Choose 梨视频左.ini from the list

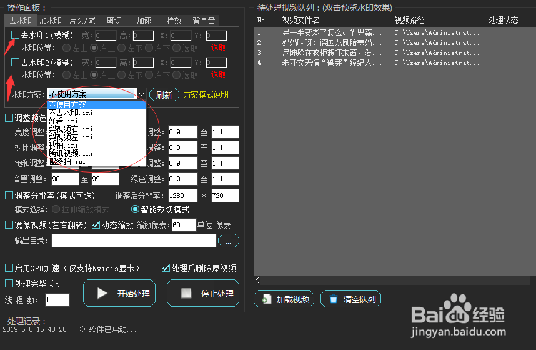(97, 137)
